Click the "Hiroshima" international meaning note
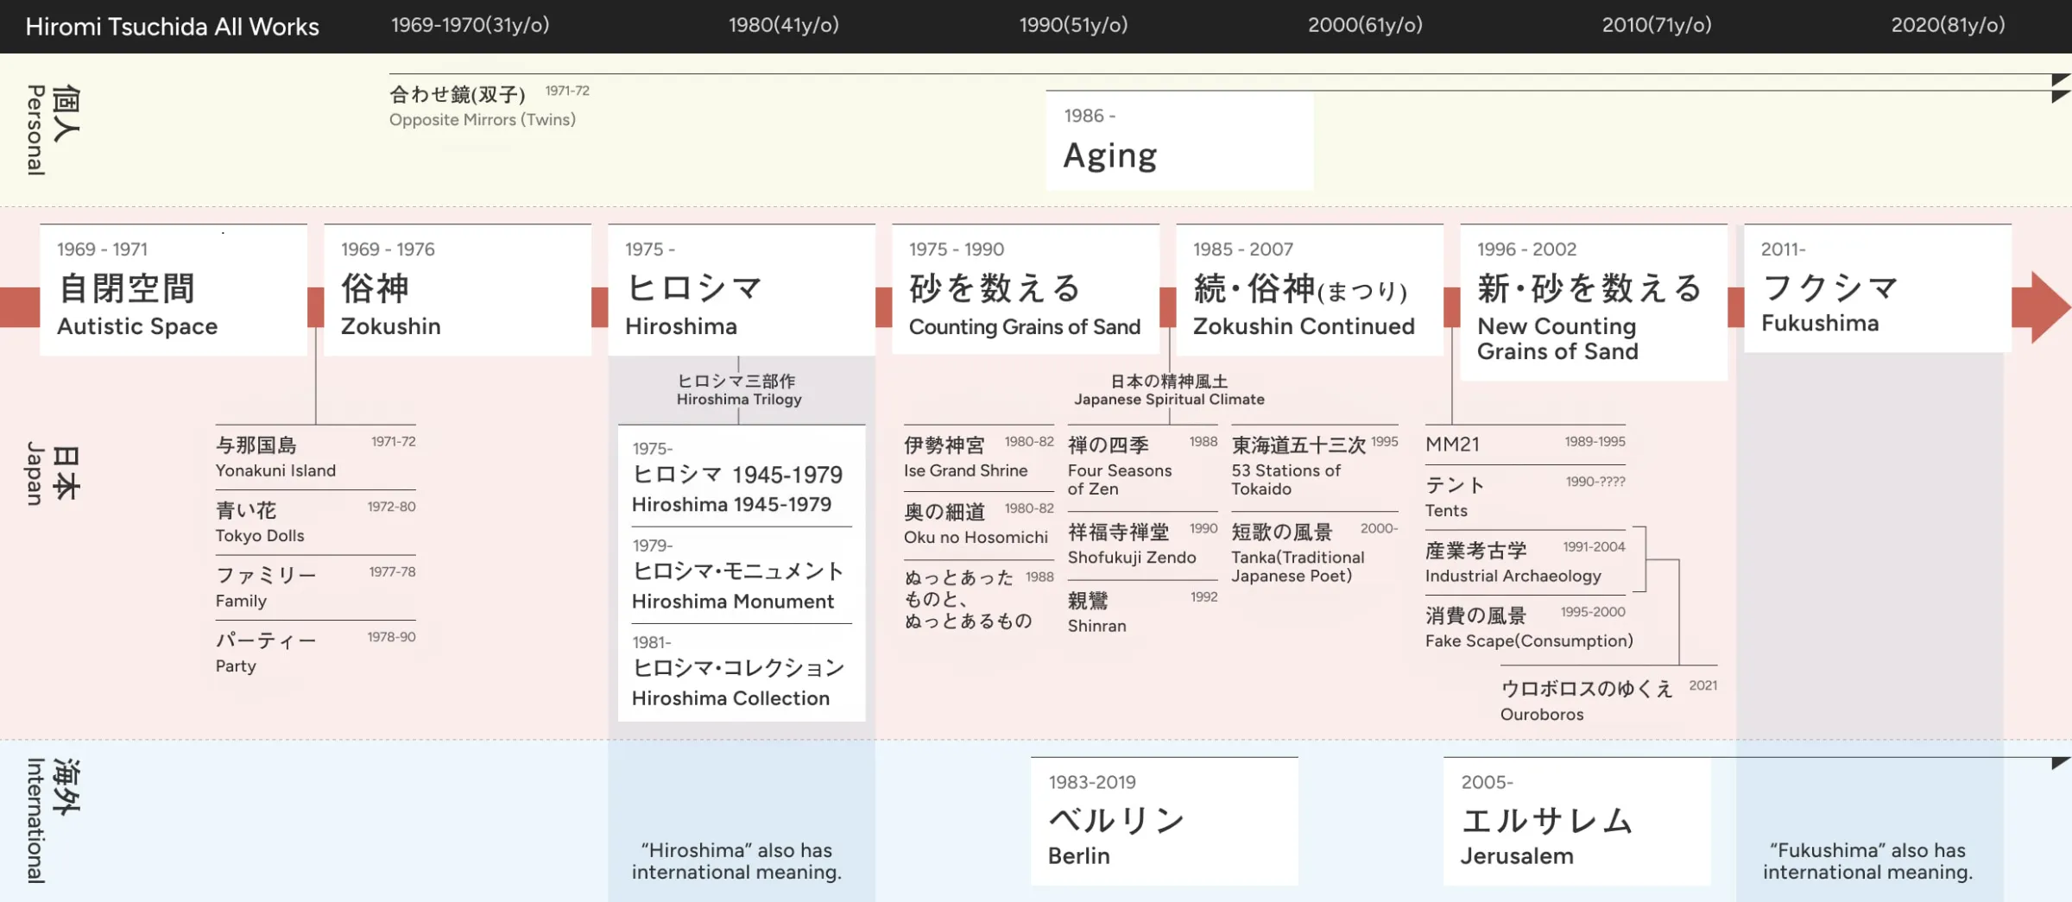2072x902 pixels. click(x=736, y=861)
